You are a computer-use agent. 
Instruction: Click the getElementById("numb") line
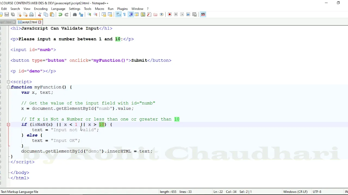click(x=77, y=108)
